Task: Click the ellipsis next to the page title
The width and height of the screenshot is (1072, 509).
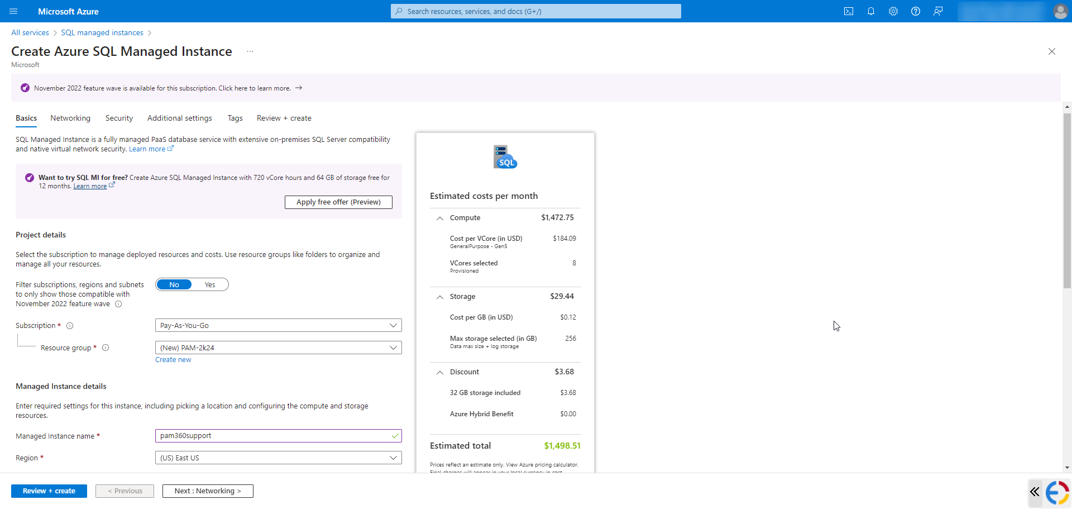Action: 250,51
